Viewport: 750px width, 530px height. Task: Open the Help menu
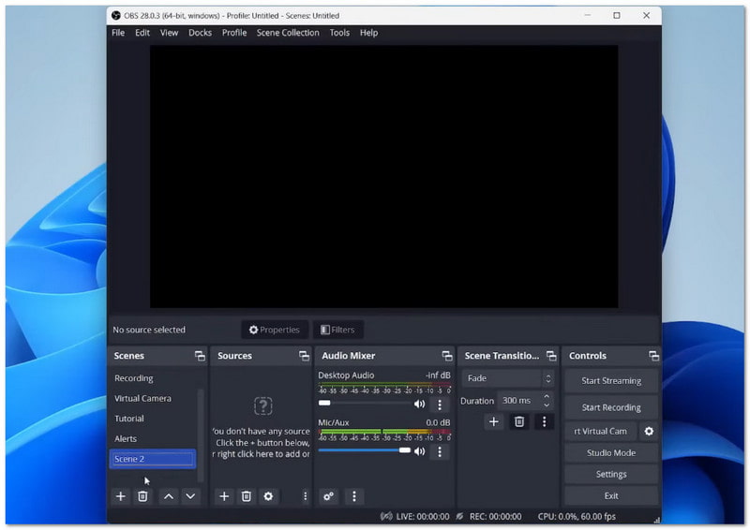click(368, 33)
